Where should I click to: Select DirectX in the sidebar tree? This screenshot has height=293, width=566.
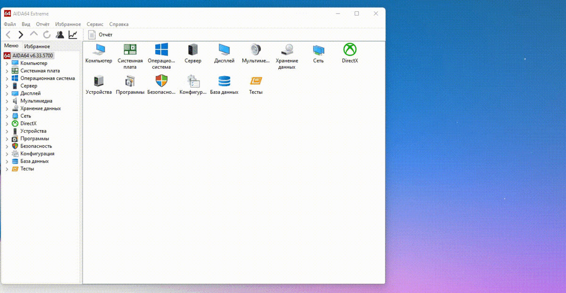pyautogui.click(x=28, y=123)
